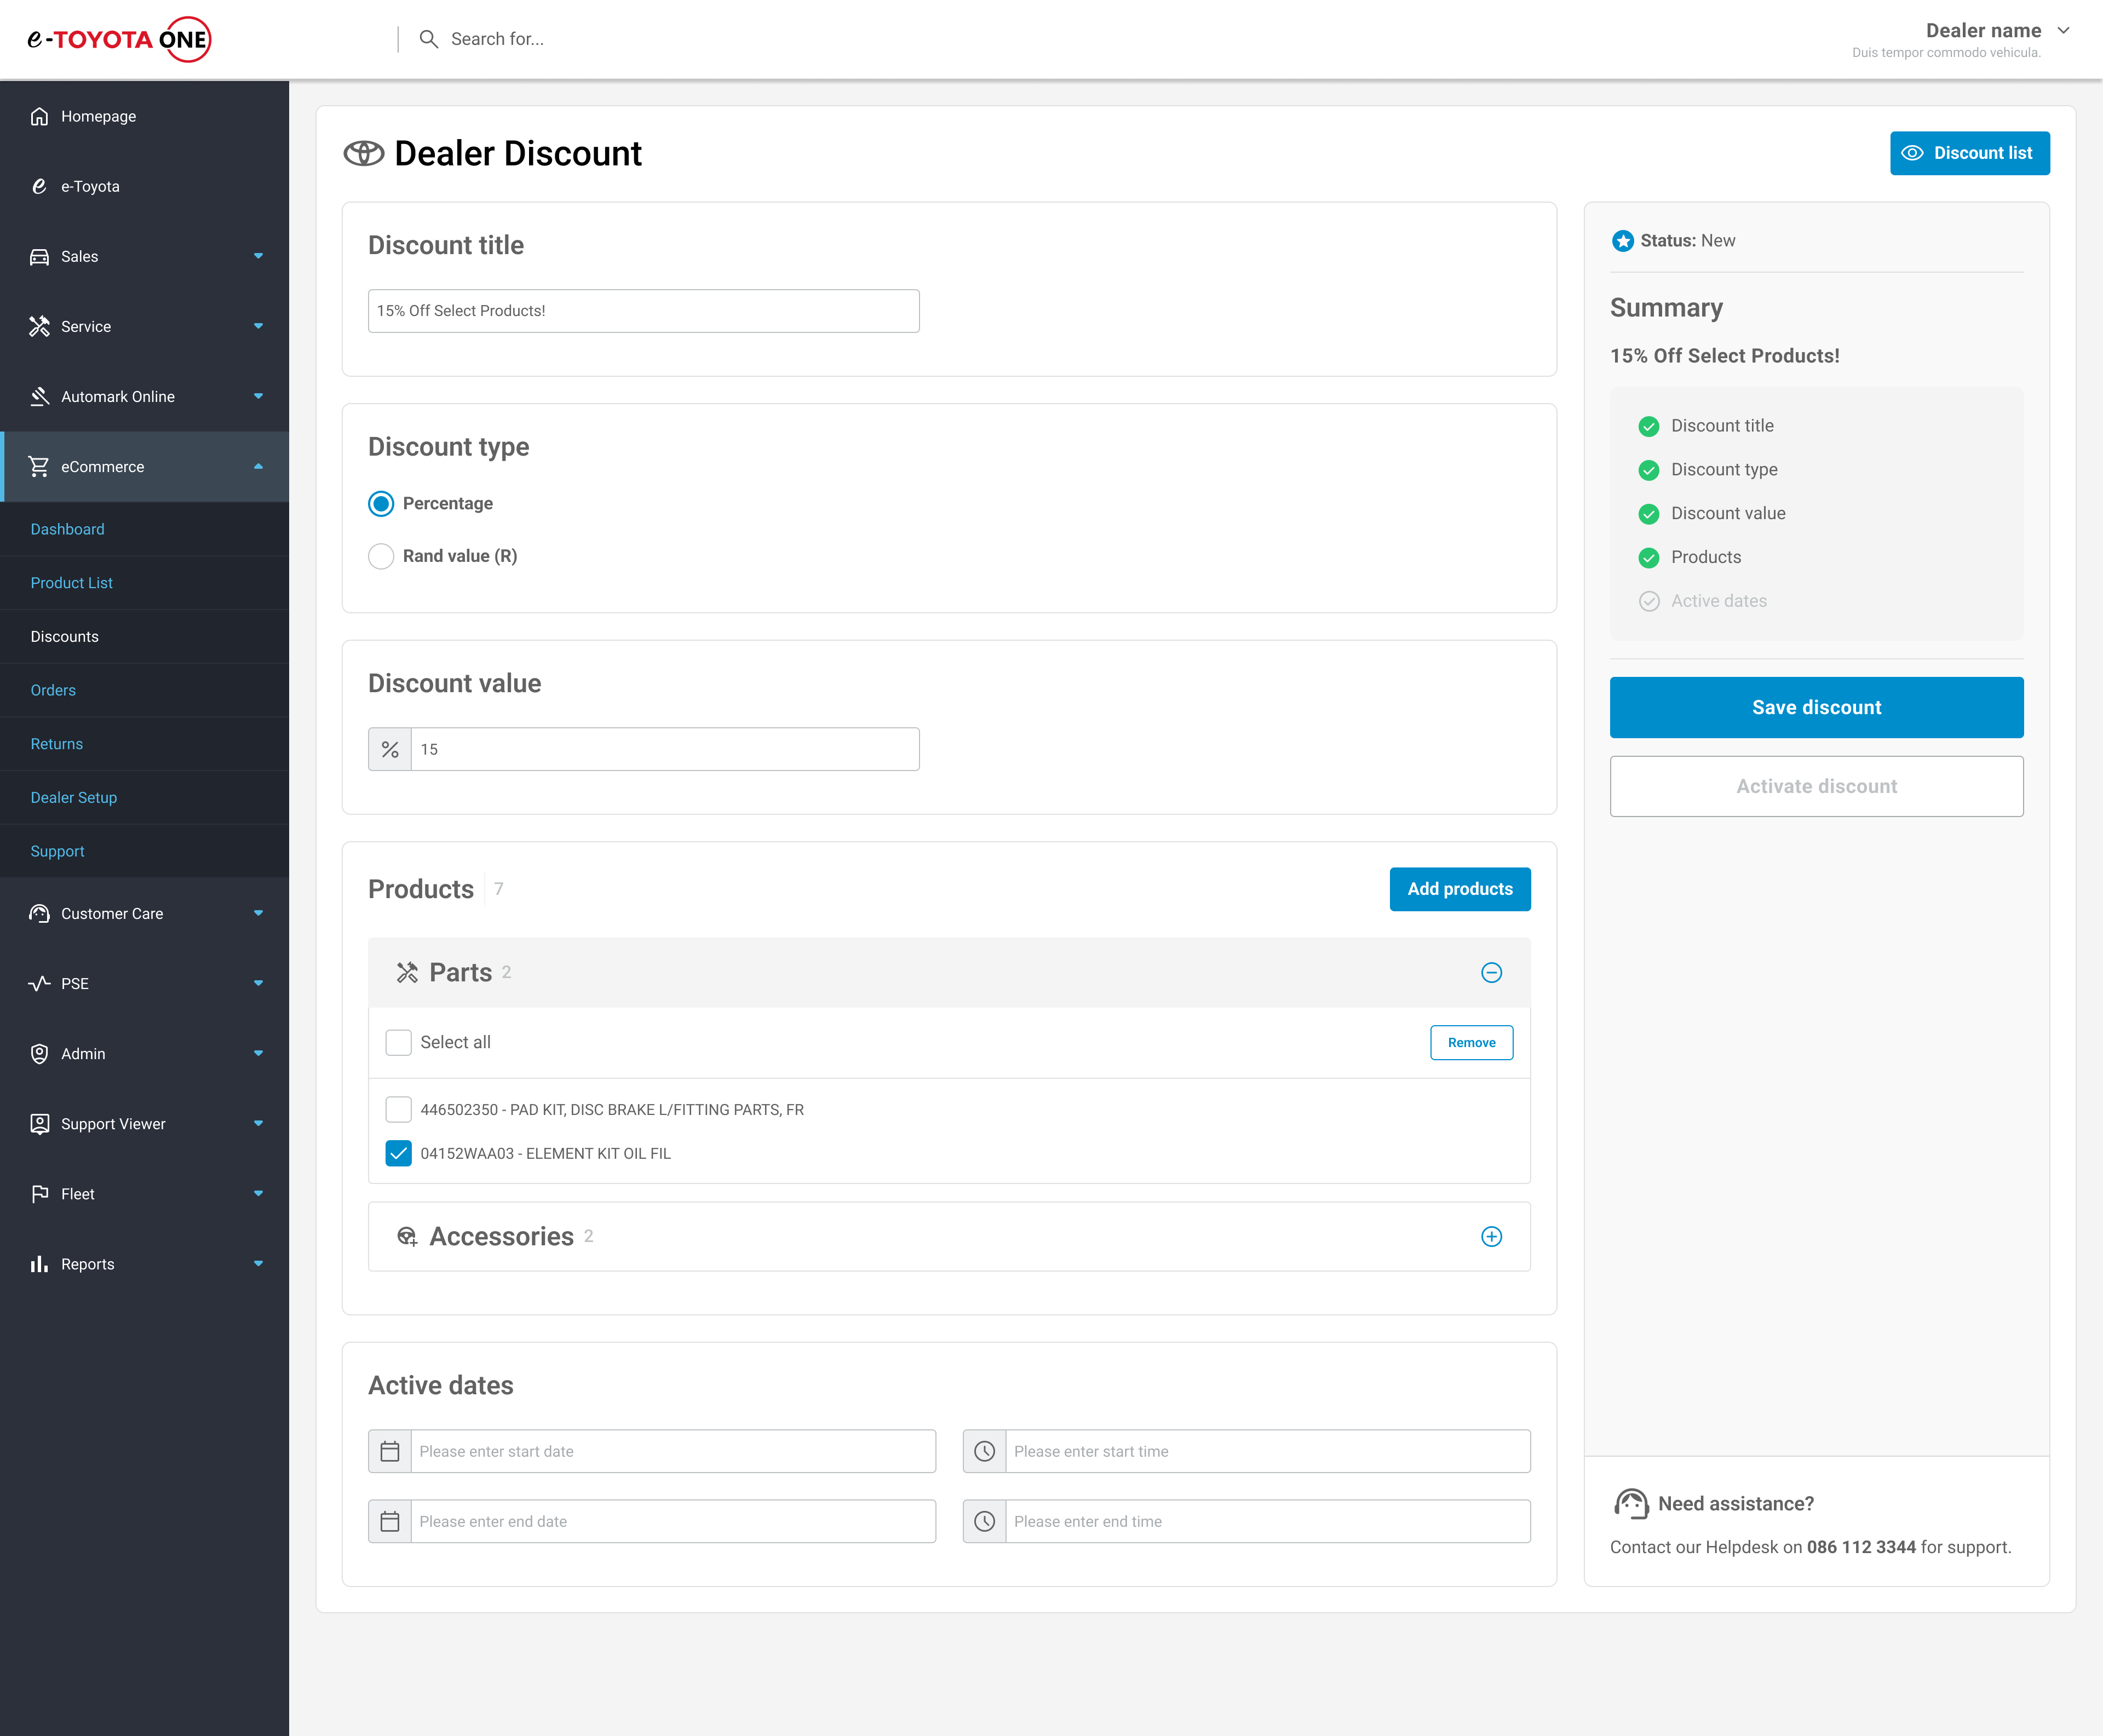Screen dimensions: 2103x1736
Task: Click the calendar icon for start date
Action: pyautogui.click(x=390, y=1451)
